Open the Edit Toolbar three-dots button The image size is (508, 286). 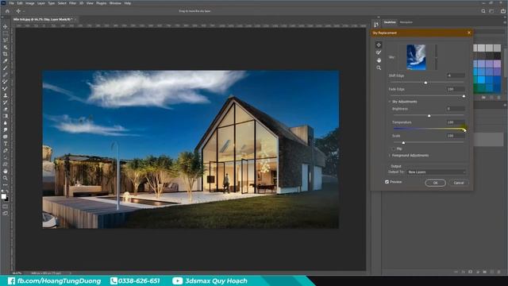point(6,185)
